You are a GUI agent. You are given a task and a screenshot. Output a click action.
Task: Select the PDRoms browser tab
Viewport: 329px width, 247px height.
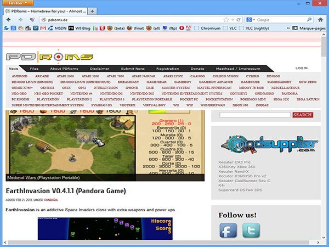(x=46, y=11)
